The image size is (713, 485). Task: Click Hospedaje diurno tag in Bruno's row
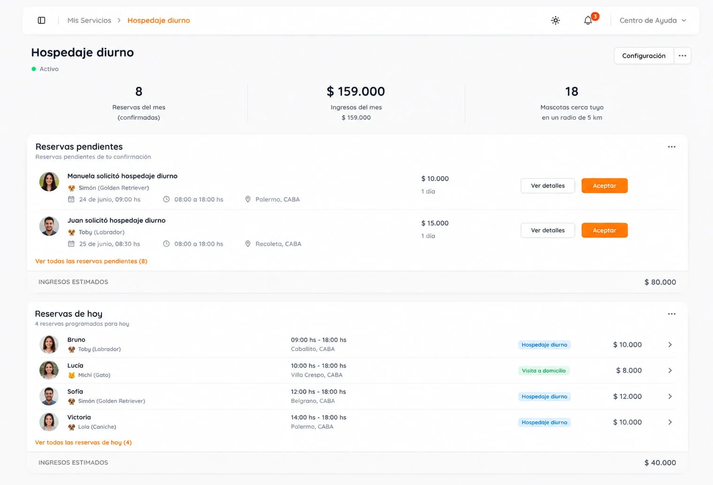pos(544,345)
